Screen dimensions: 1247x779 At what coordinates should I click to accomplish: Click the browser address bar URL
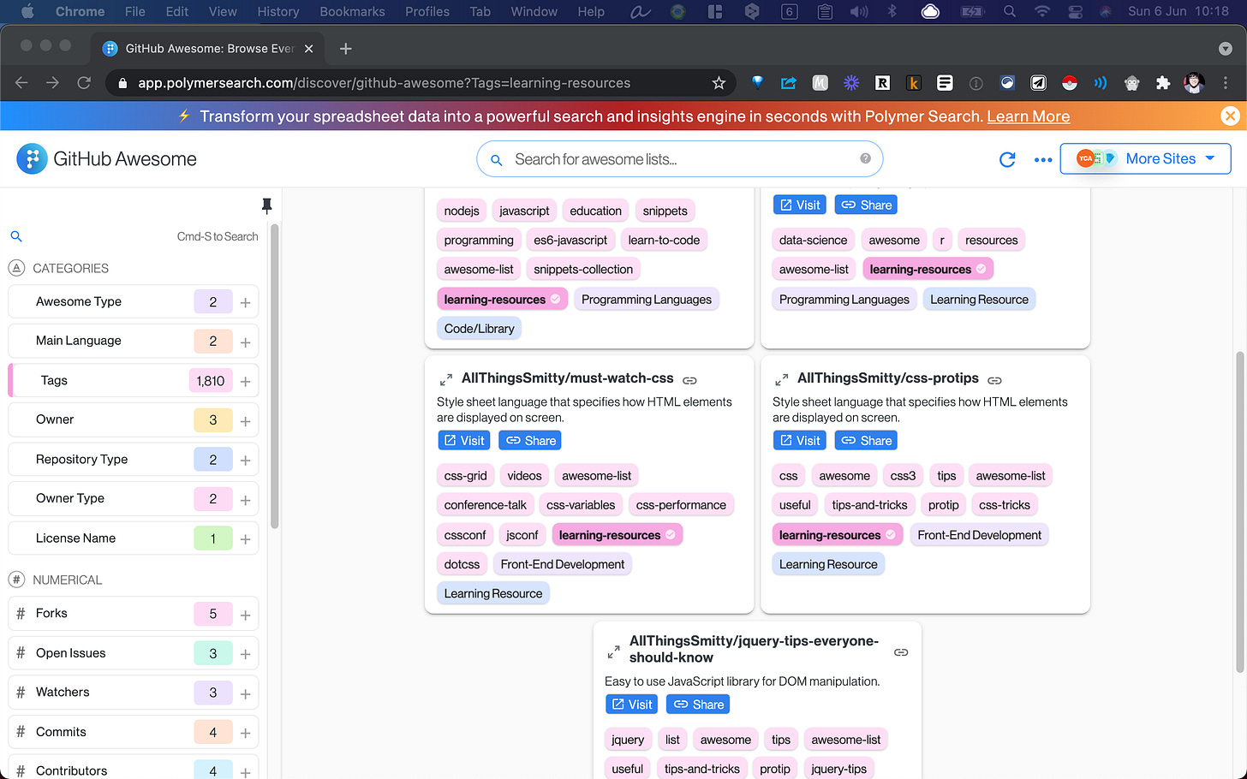pyautogui.click(x=385, y=83)
